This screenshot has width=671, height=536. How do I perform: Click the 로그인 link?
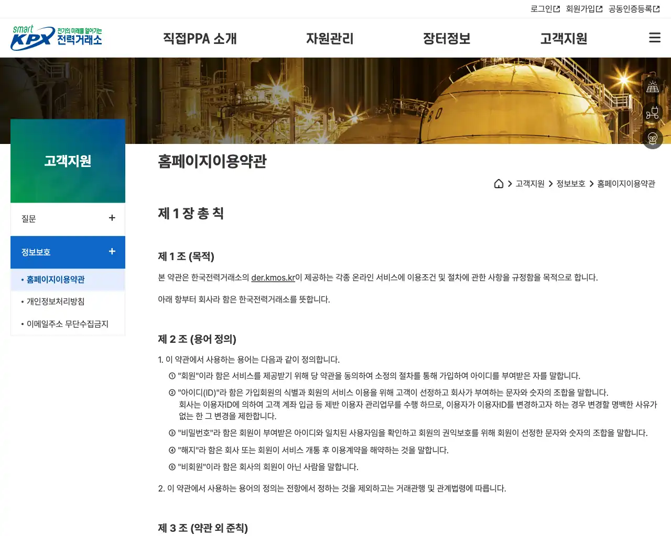click(x=542, y=8)
